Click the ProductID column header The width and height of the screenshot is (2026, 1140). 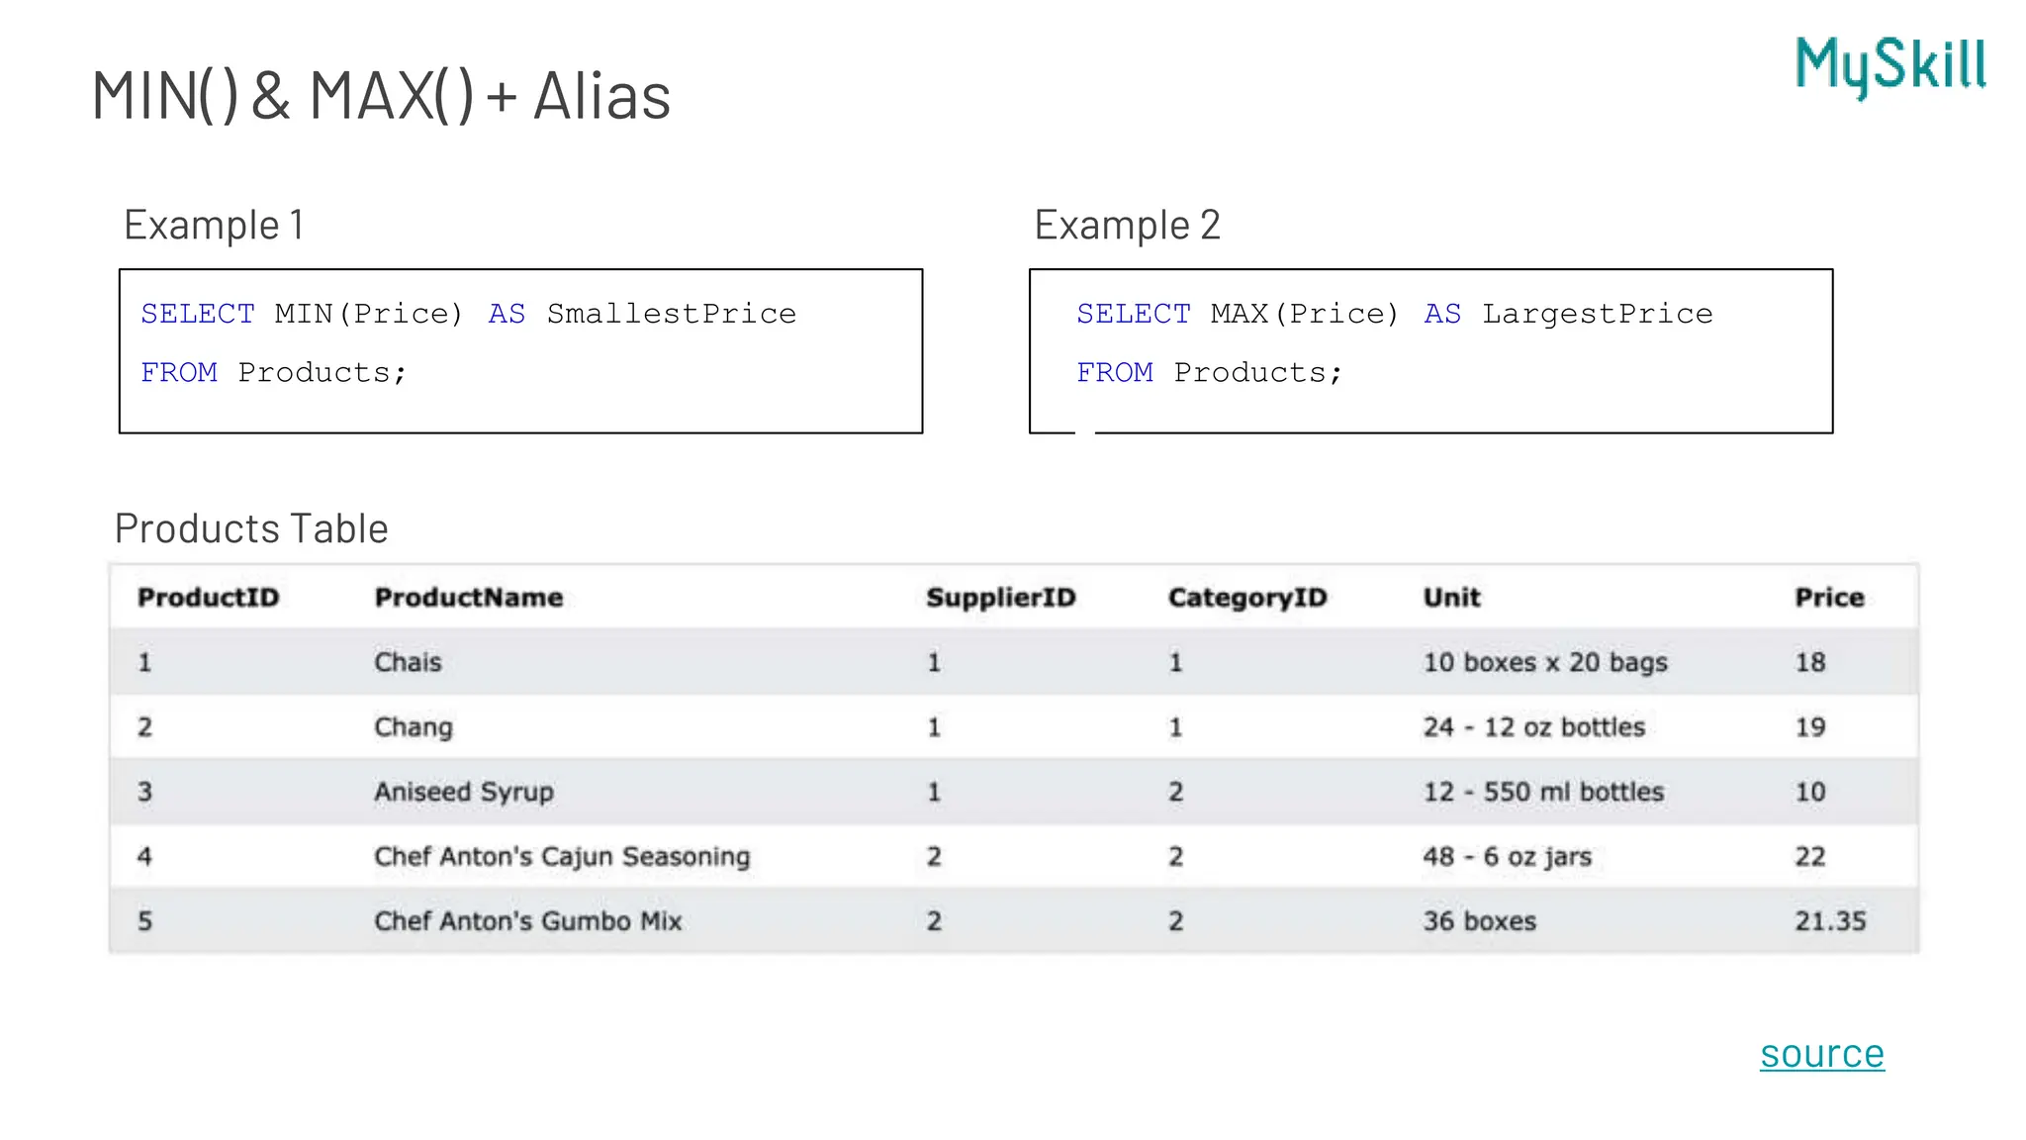point(208,598)
